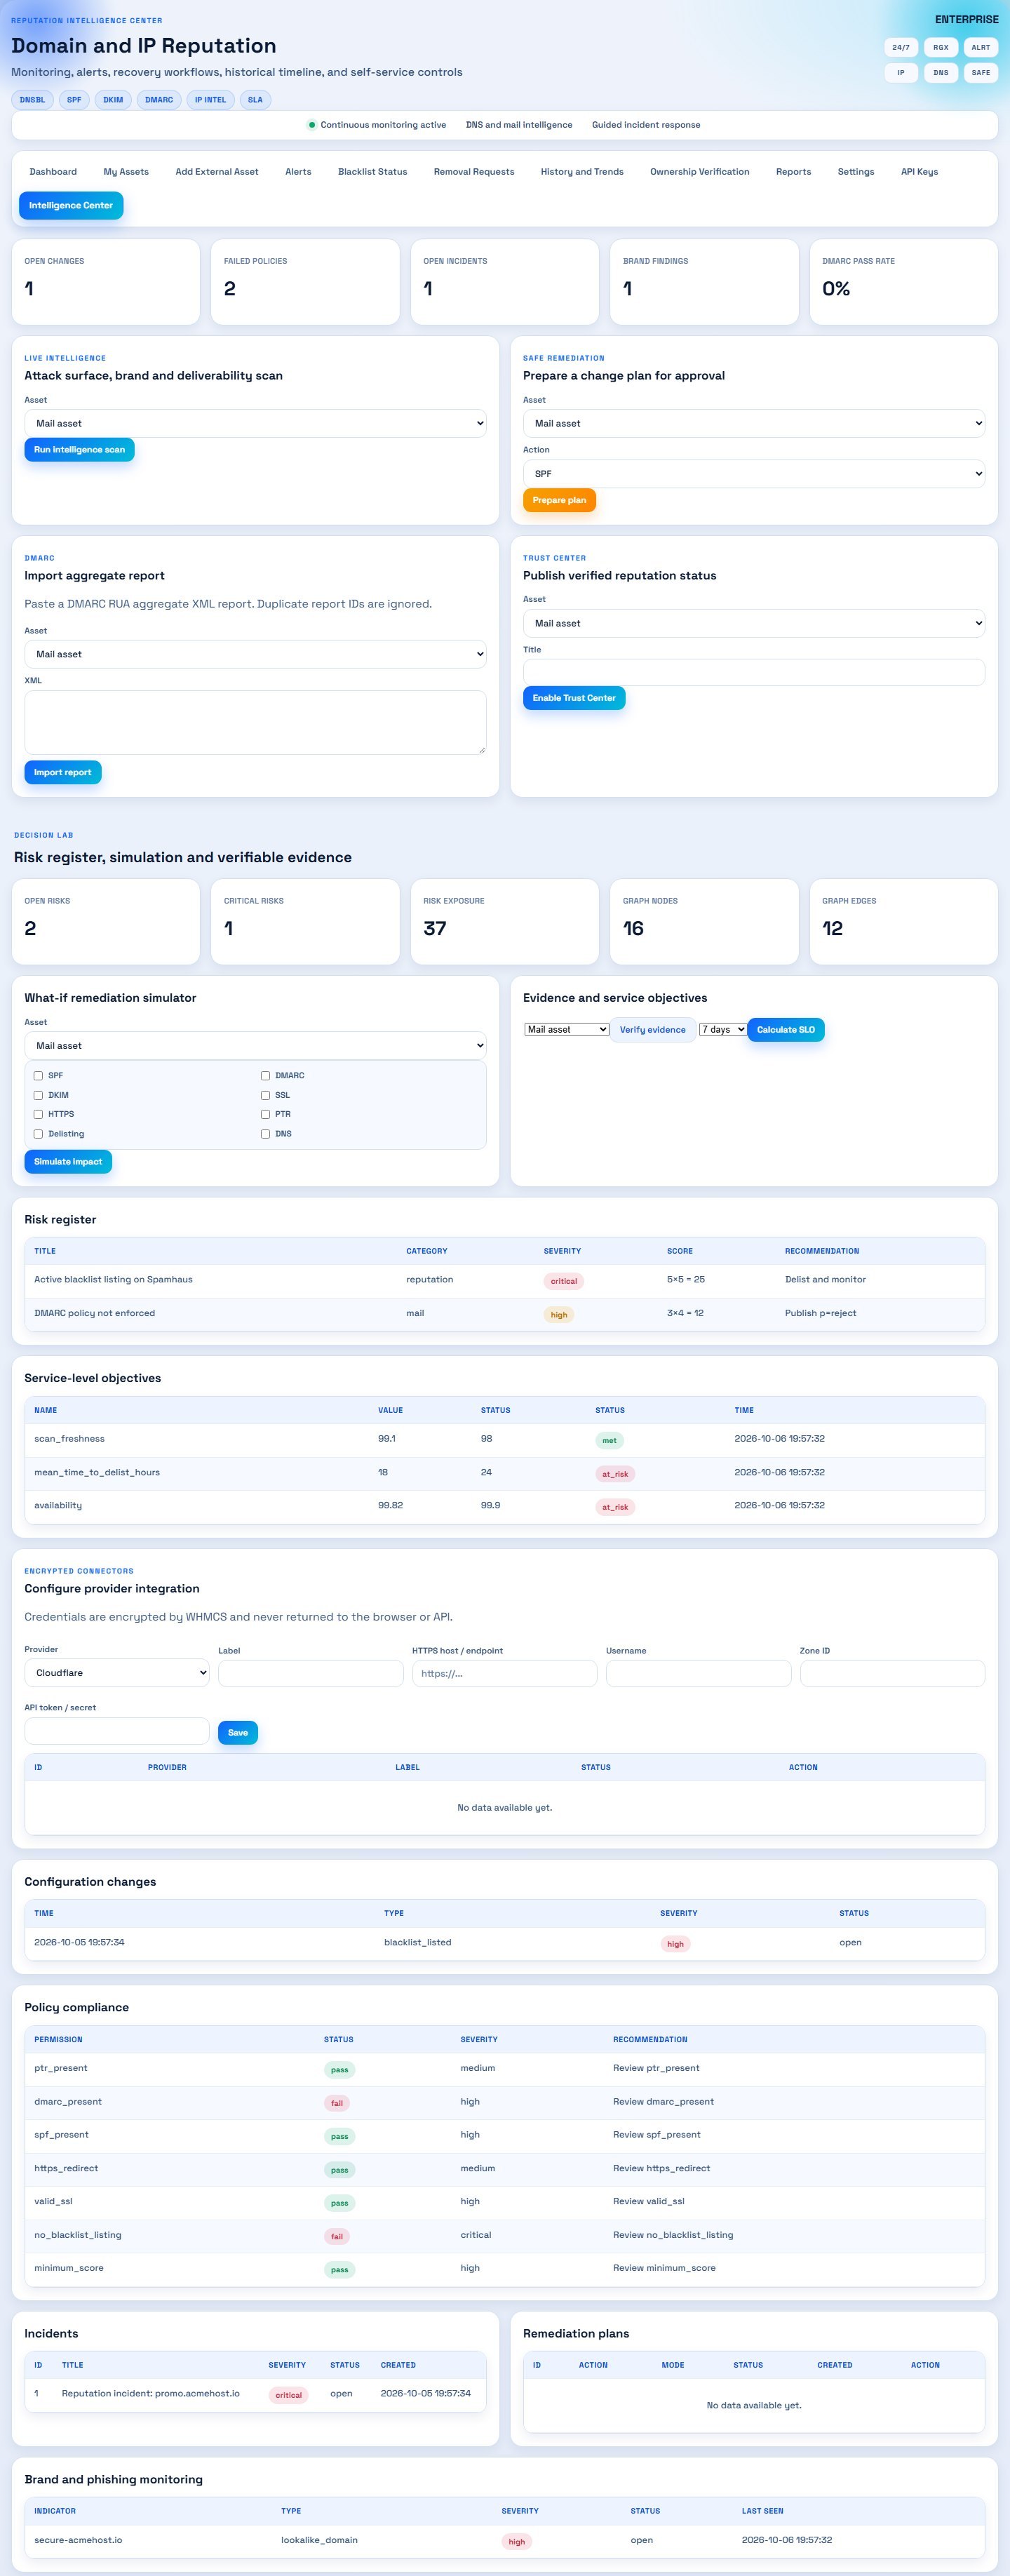Switch to Blacklist Status tab
1010x2576 pixels.
pos(372,172)
